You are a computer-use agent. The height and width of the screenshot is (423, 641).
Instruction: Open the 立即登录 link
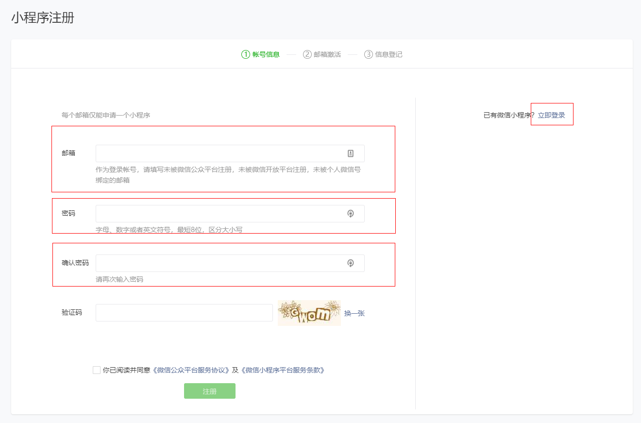coord(551,115)
